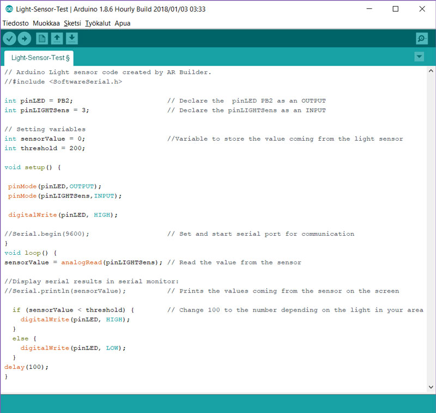The width and height of the screenshot is (436, 413).
Task: Click on 'void loop() {' line
Action: (31, 253)
